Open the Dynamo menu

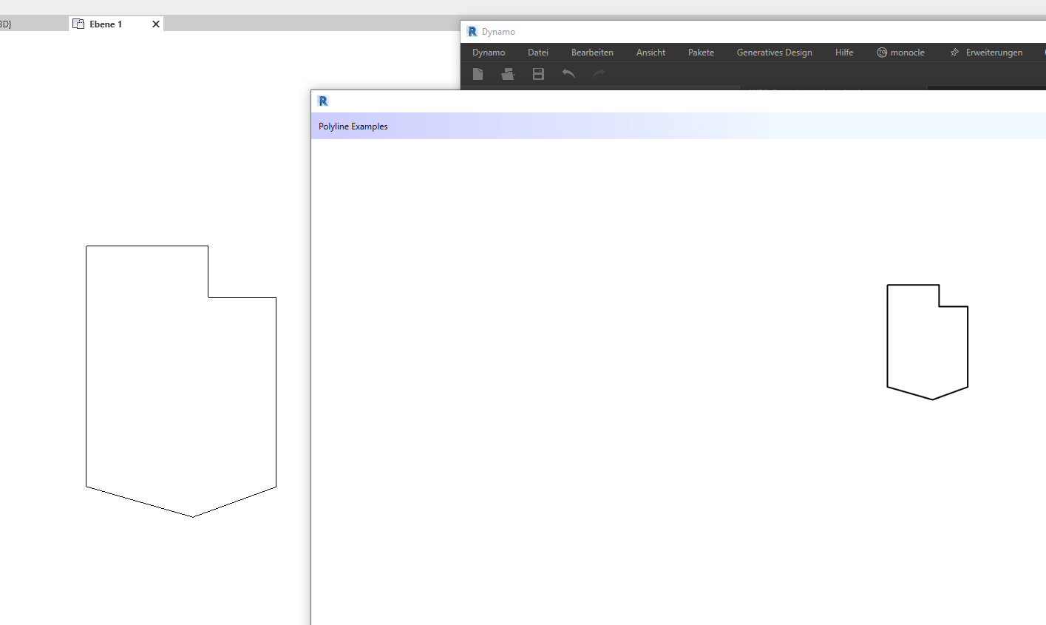pyautogui.click(x=488, y=52)
